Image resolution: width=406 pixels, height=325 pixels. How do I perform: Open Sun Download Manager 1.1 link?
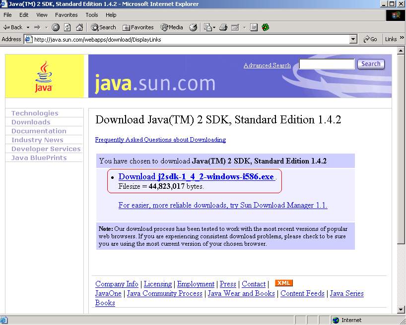pyautogui.click(x=223, y=205)
